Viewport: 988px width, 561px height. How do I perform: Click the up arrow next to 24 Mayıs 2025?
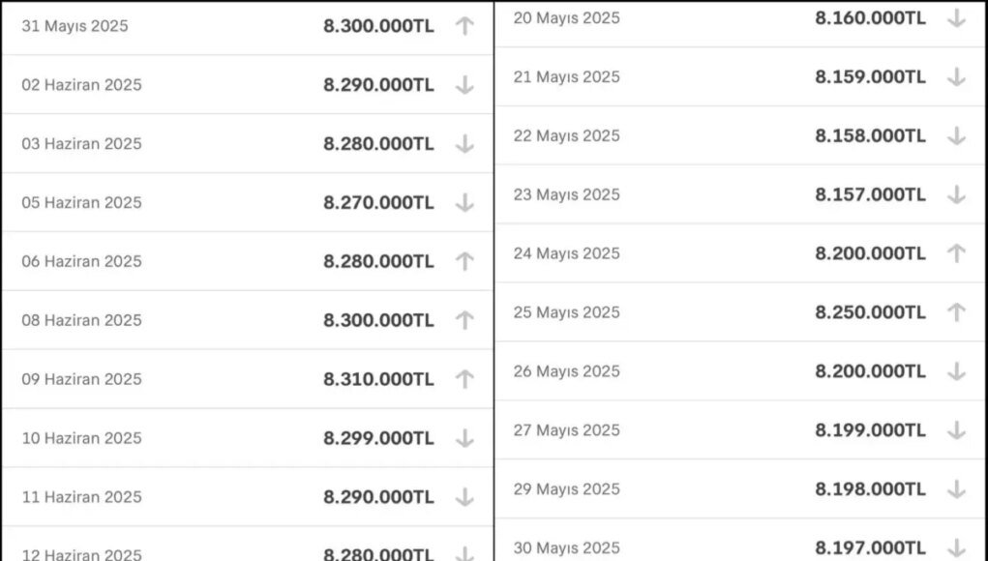point(956,253)
